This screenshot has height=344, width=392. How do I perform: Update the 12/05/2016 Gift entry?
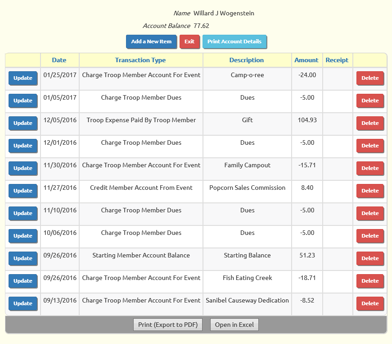[x=23, y=123]
